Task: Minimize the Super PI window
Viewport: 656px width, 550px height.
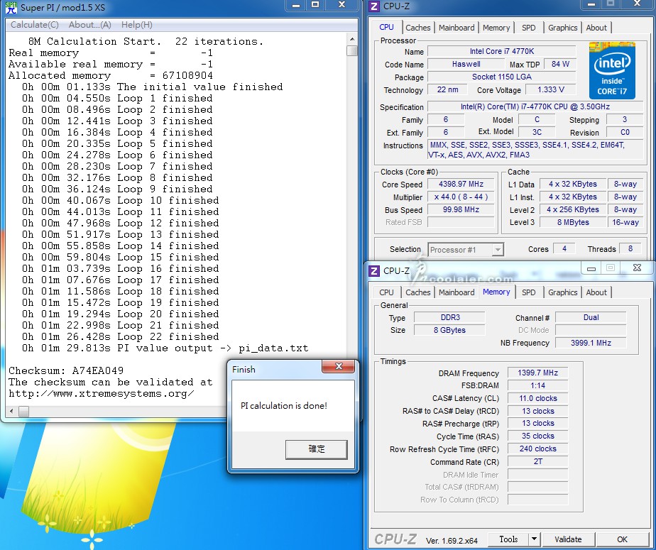Action: (296, 5)
